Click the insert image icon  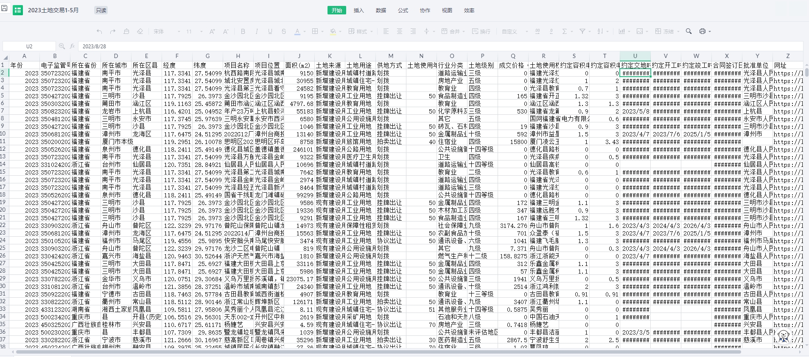click(640, 31)
